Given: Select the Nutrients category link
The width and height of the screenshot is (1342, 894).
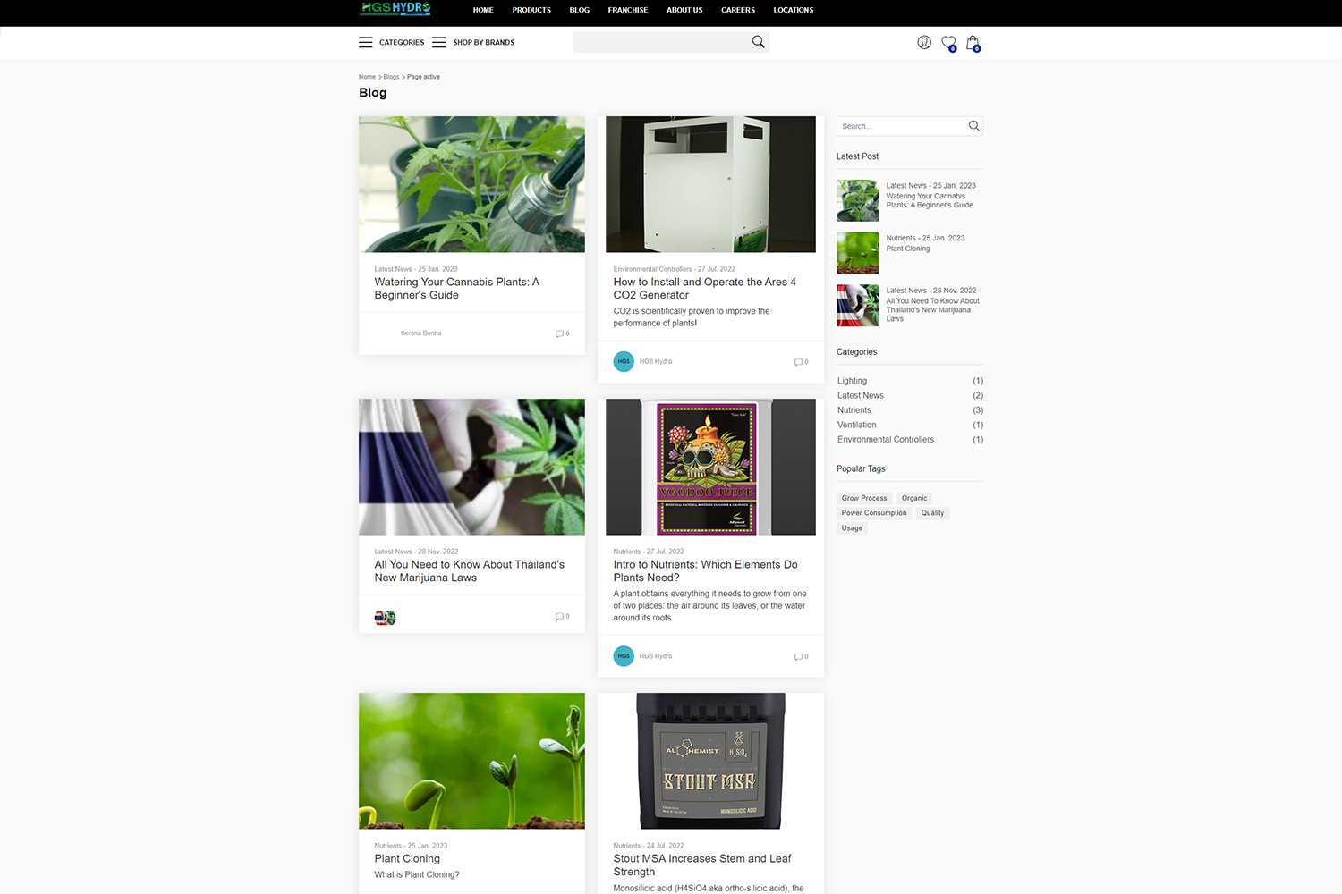Looking at the screenshot, I should 854,410.
